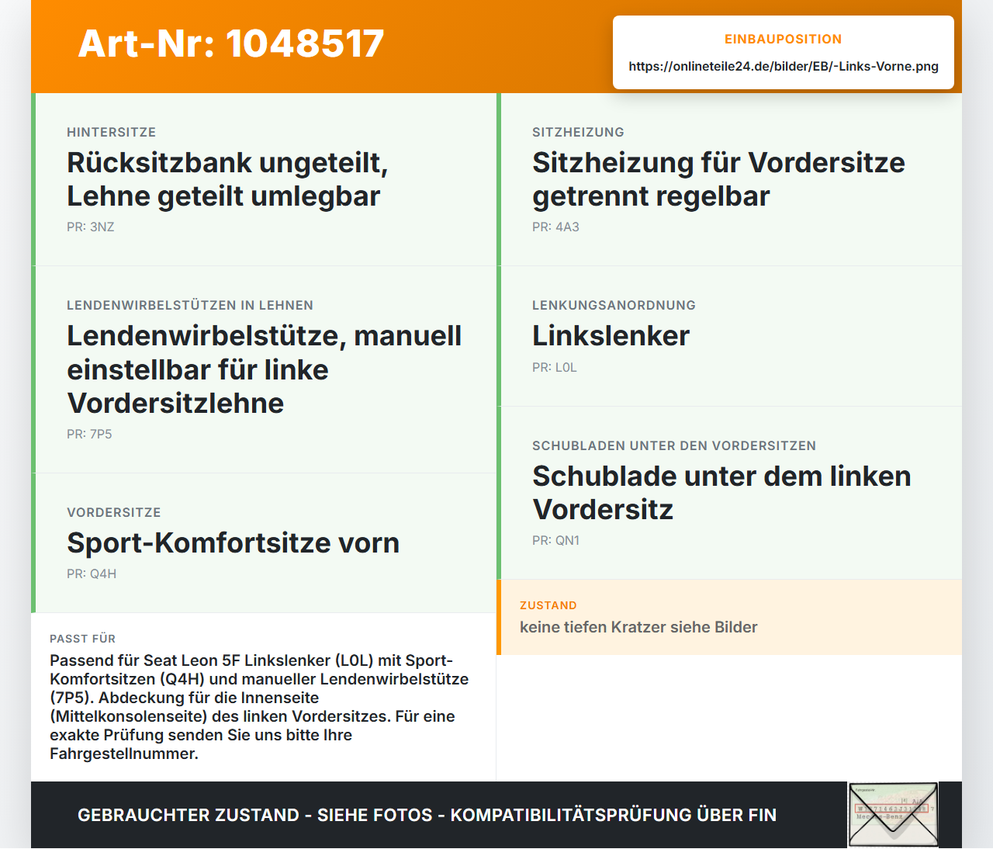Click the VORDERSITZE label
This screenshot has width=993, height=849.
coord(114,512)
